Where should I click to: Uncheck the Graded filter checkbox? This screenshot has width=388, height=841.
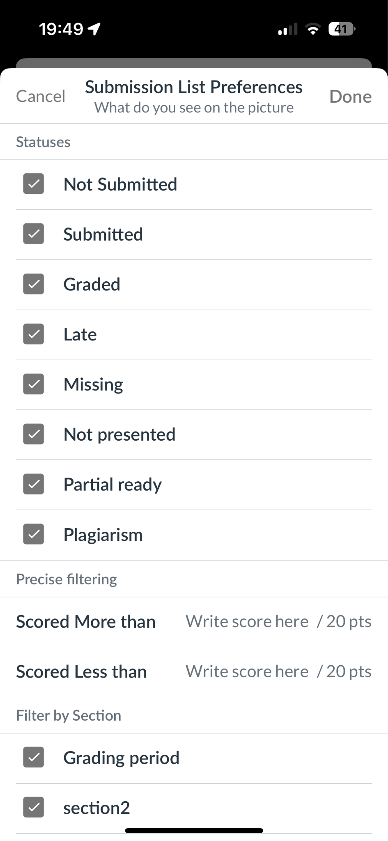point(34,284)
